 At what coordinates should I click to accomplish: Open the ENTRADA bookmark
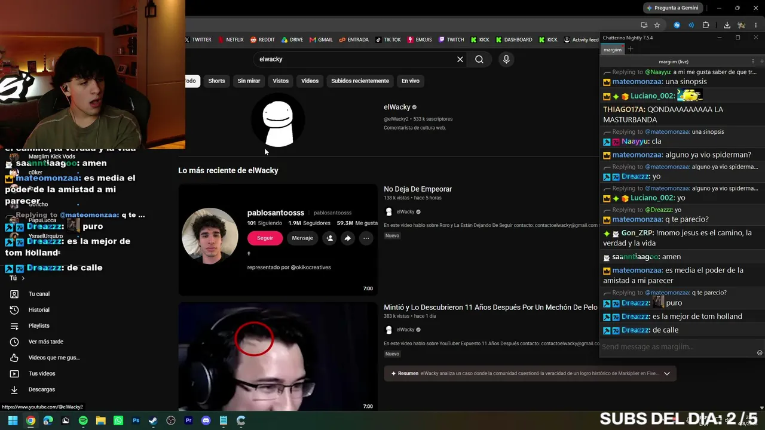[354, 40]
